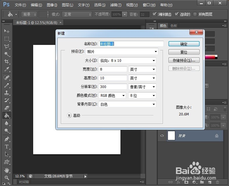Select the Custom Shape tool
The height and width of the screenshot is (186, 229).
[7, 162]
